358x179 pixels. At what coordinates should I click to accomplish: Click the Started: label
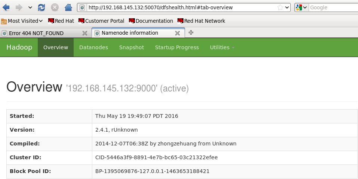[x=22, y=116]
